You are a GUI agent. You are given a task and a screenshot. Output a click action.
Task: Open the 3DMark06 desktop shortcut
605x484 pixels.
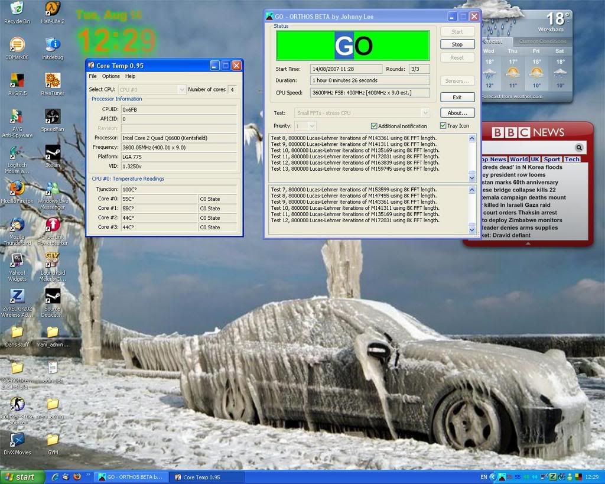(x=17, y=45)
